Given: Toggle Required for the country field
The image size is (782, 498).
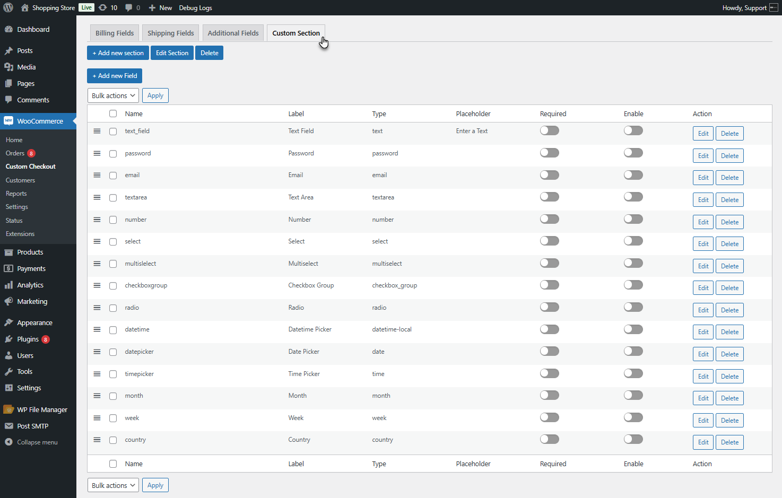Looking at the screenshot, I should point(549,439).
